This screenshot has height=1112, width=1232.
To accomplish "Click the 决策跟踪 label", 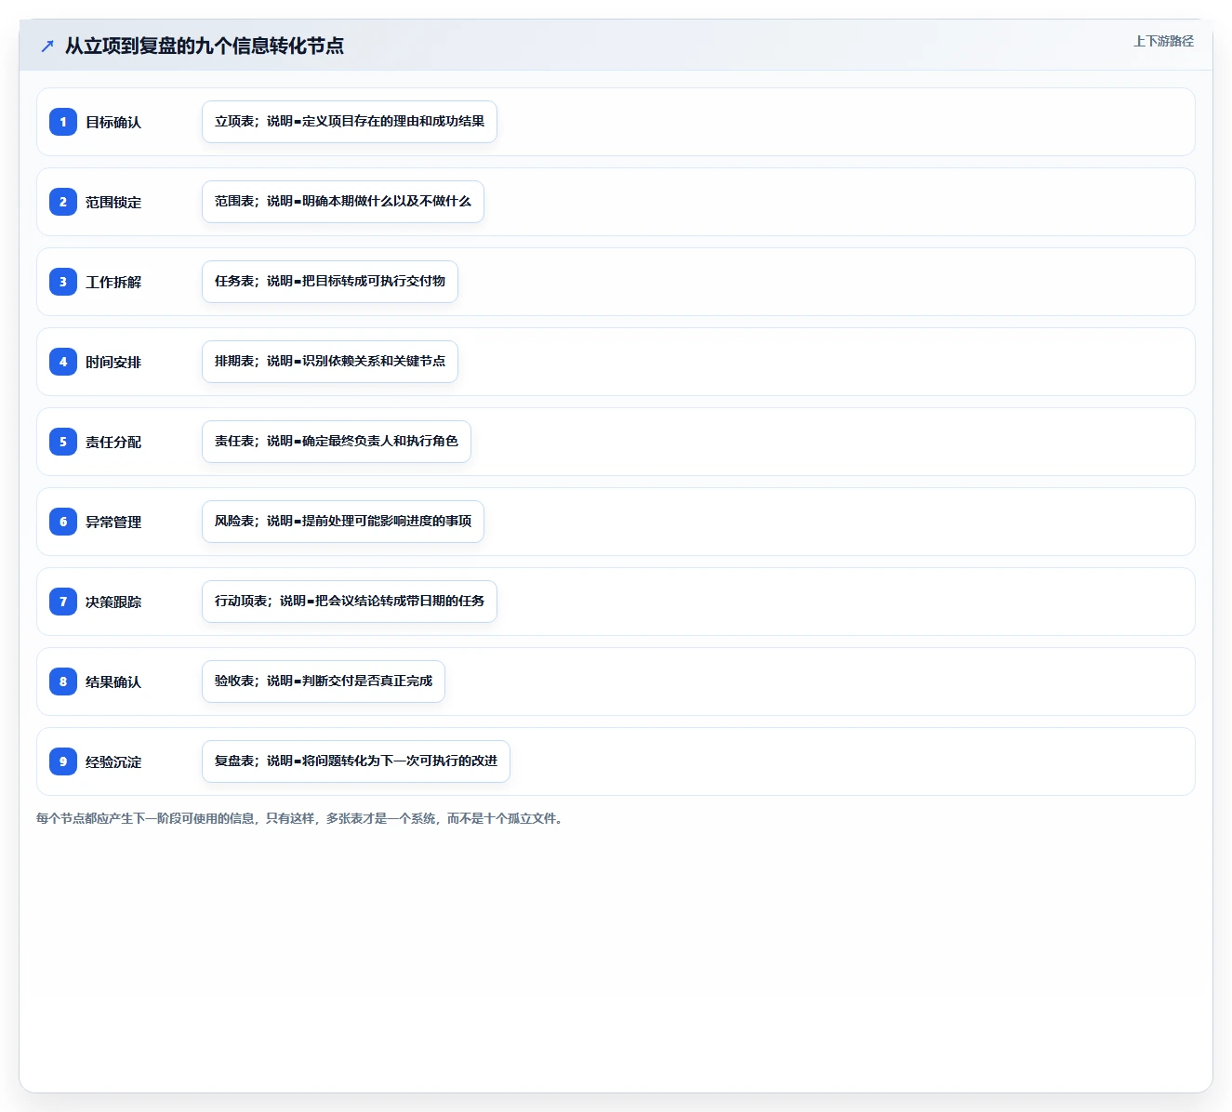I will coord(113,602).
